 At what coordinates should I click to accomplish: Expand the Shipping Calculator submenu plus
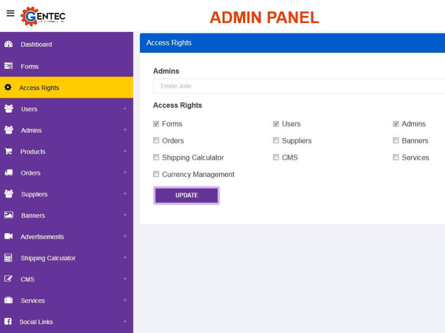coord(125,258)
